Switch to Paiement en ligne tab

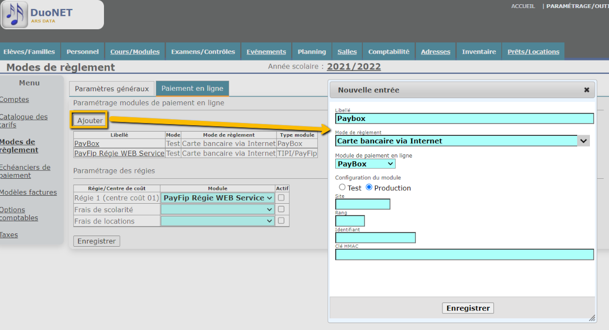coord(192,88)
